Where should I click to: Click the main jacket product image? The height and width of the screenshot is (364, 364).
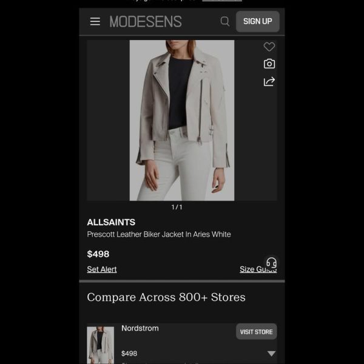(182, 120)
